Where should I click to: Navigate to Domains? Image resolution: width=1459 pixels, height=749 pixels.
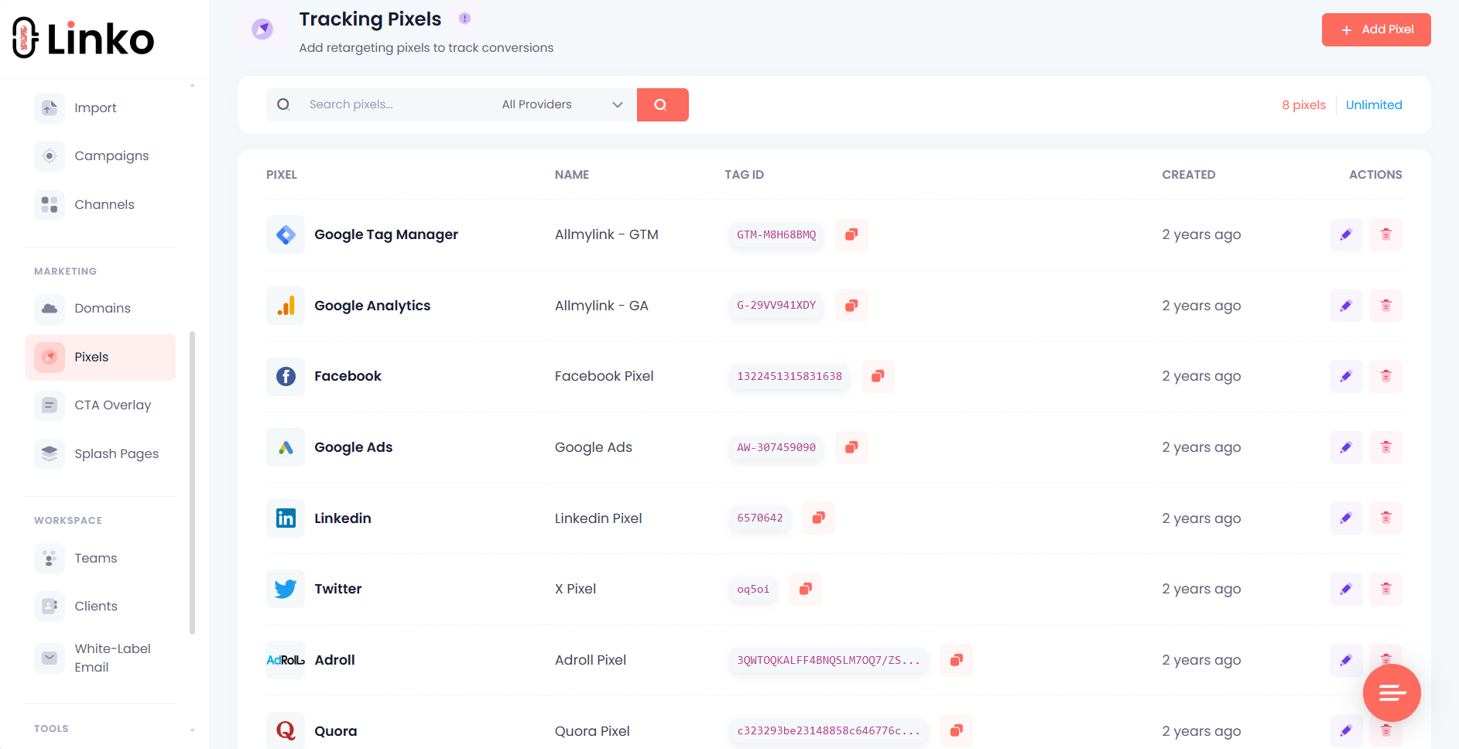pos(101,308)
